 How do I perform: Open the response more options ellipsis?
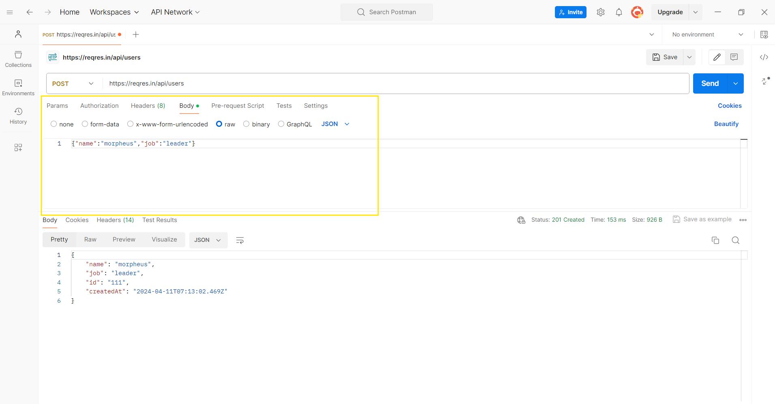(743, 220)
